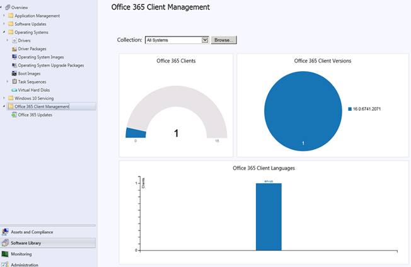
Task: Open Operating System Upgrade Packages node
Action: (51, 65)
